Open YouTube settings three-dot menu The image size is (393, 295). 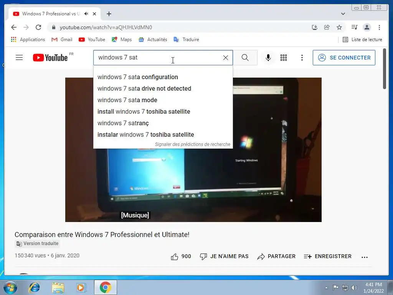(x=302, y=58)
